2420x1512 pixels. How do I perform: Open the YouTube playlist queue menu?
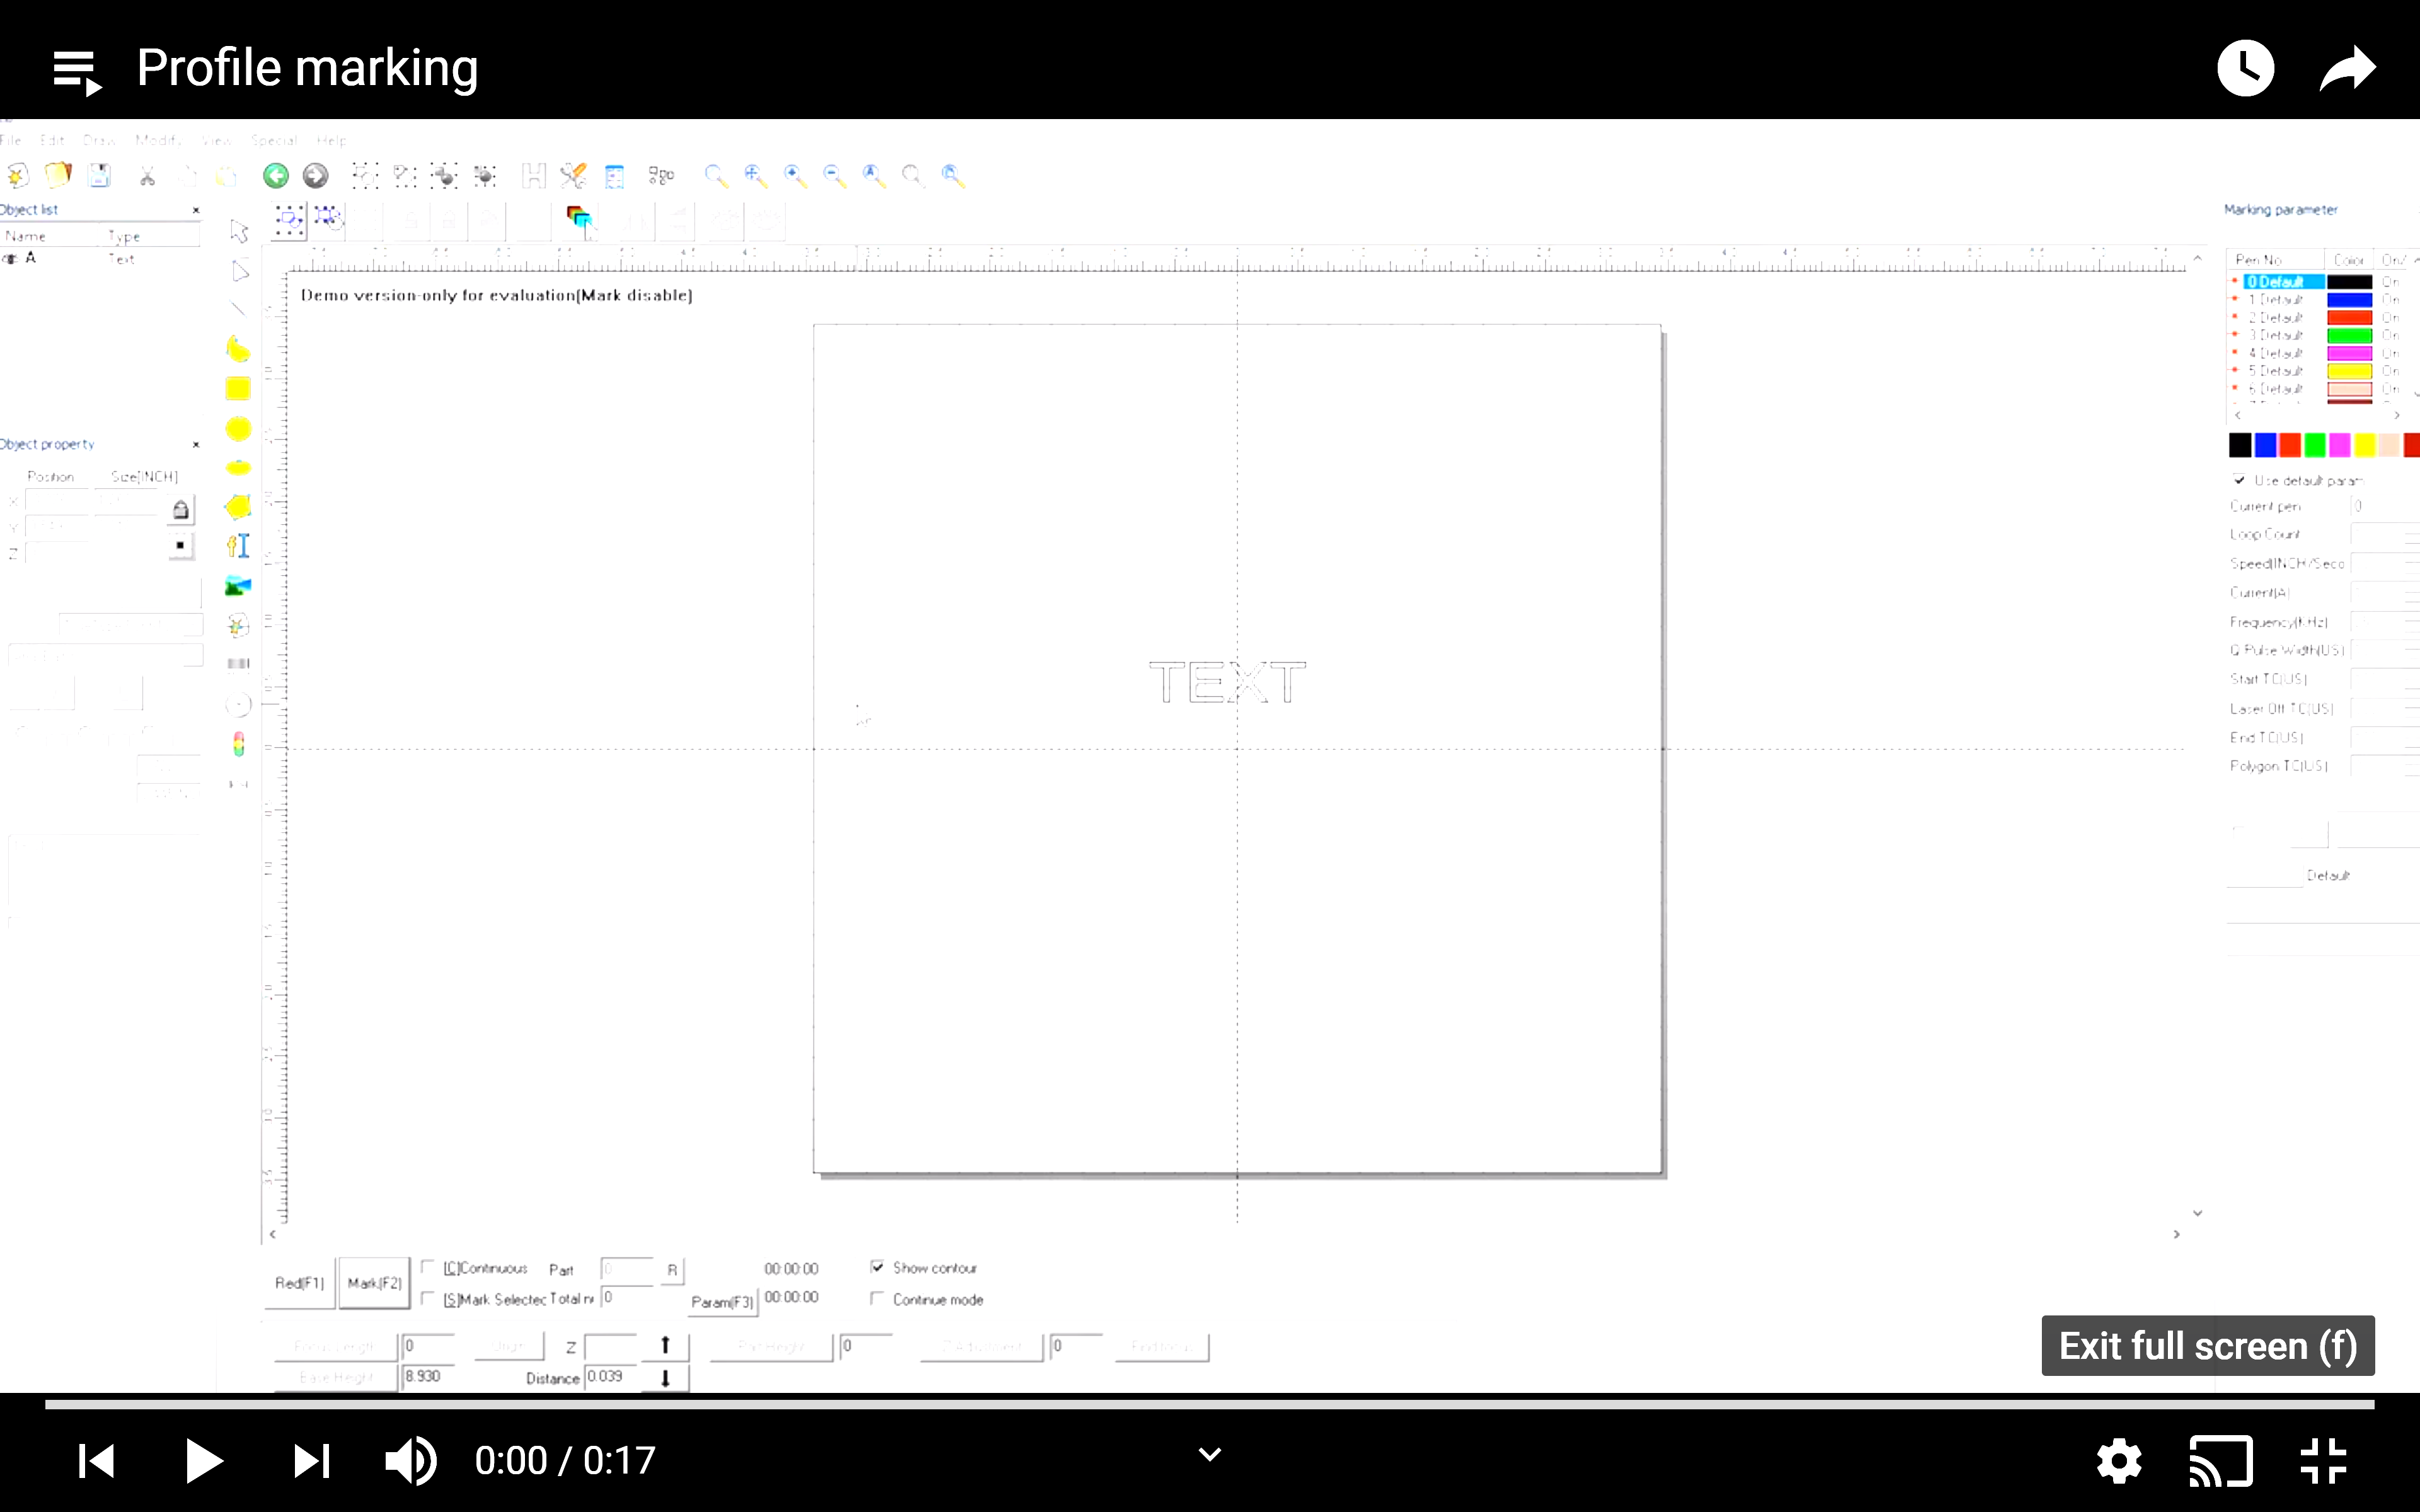tap(77, 72)
